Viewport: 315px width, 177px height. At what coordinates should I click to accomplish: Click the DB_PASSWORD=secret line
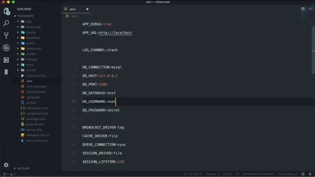101,110
